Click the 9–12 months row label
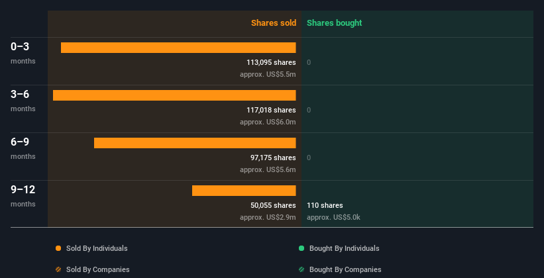The height and width of the screenshot is (278, 544). pos(23,196)
